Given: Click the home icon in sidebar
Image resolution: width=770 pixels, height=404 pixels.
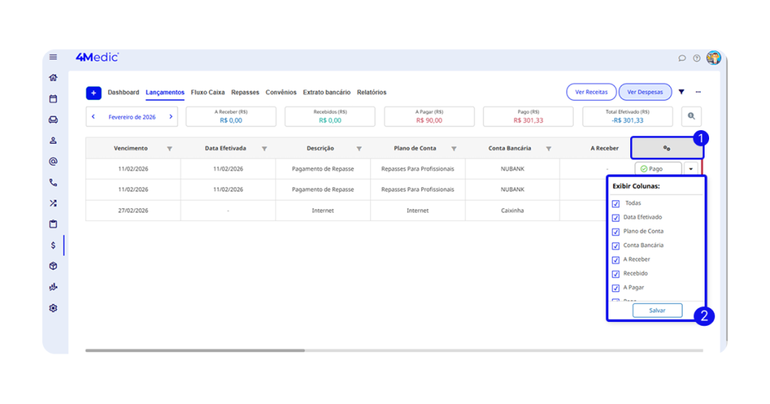Looking at the screenshot, I should coord(53,77).
